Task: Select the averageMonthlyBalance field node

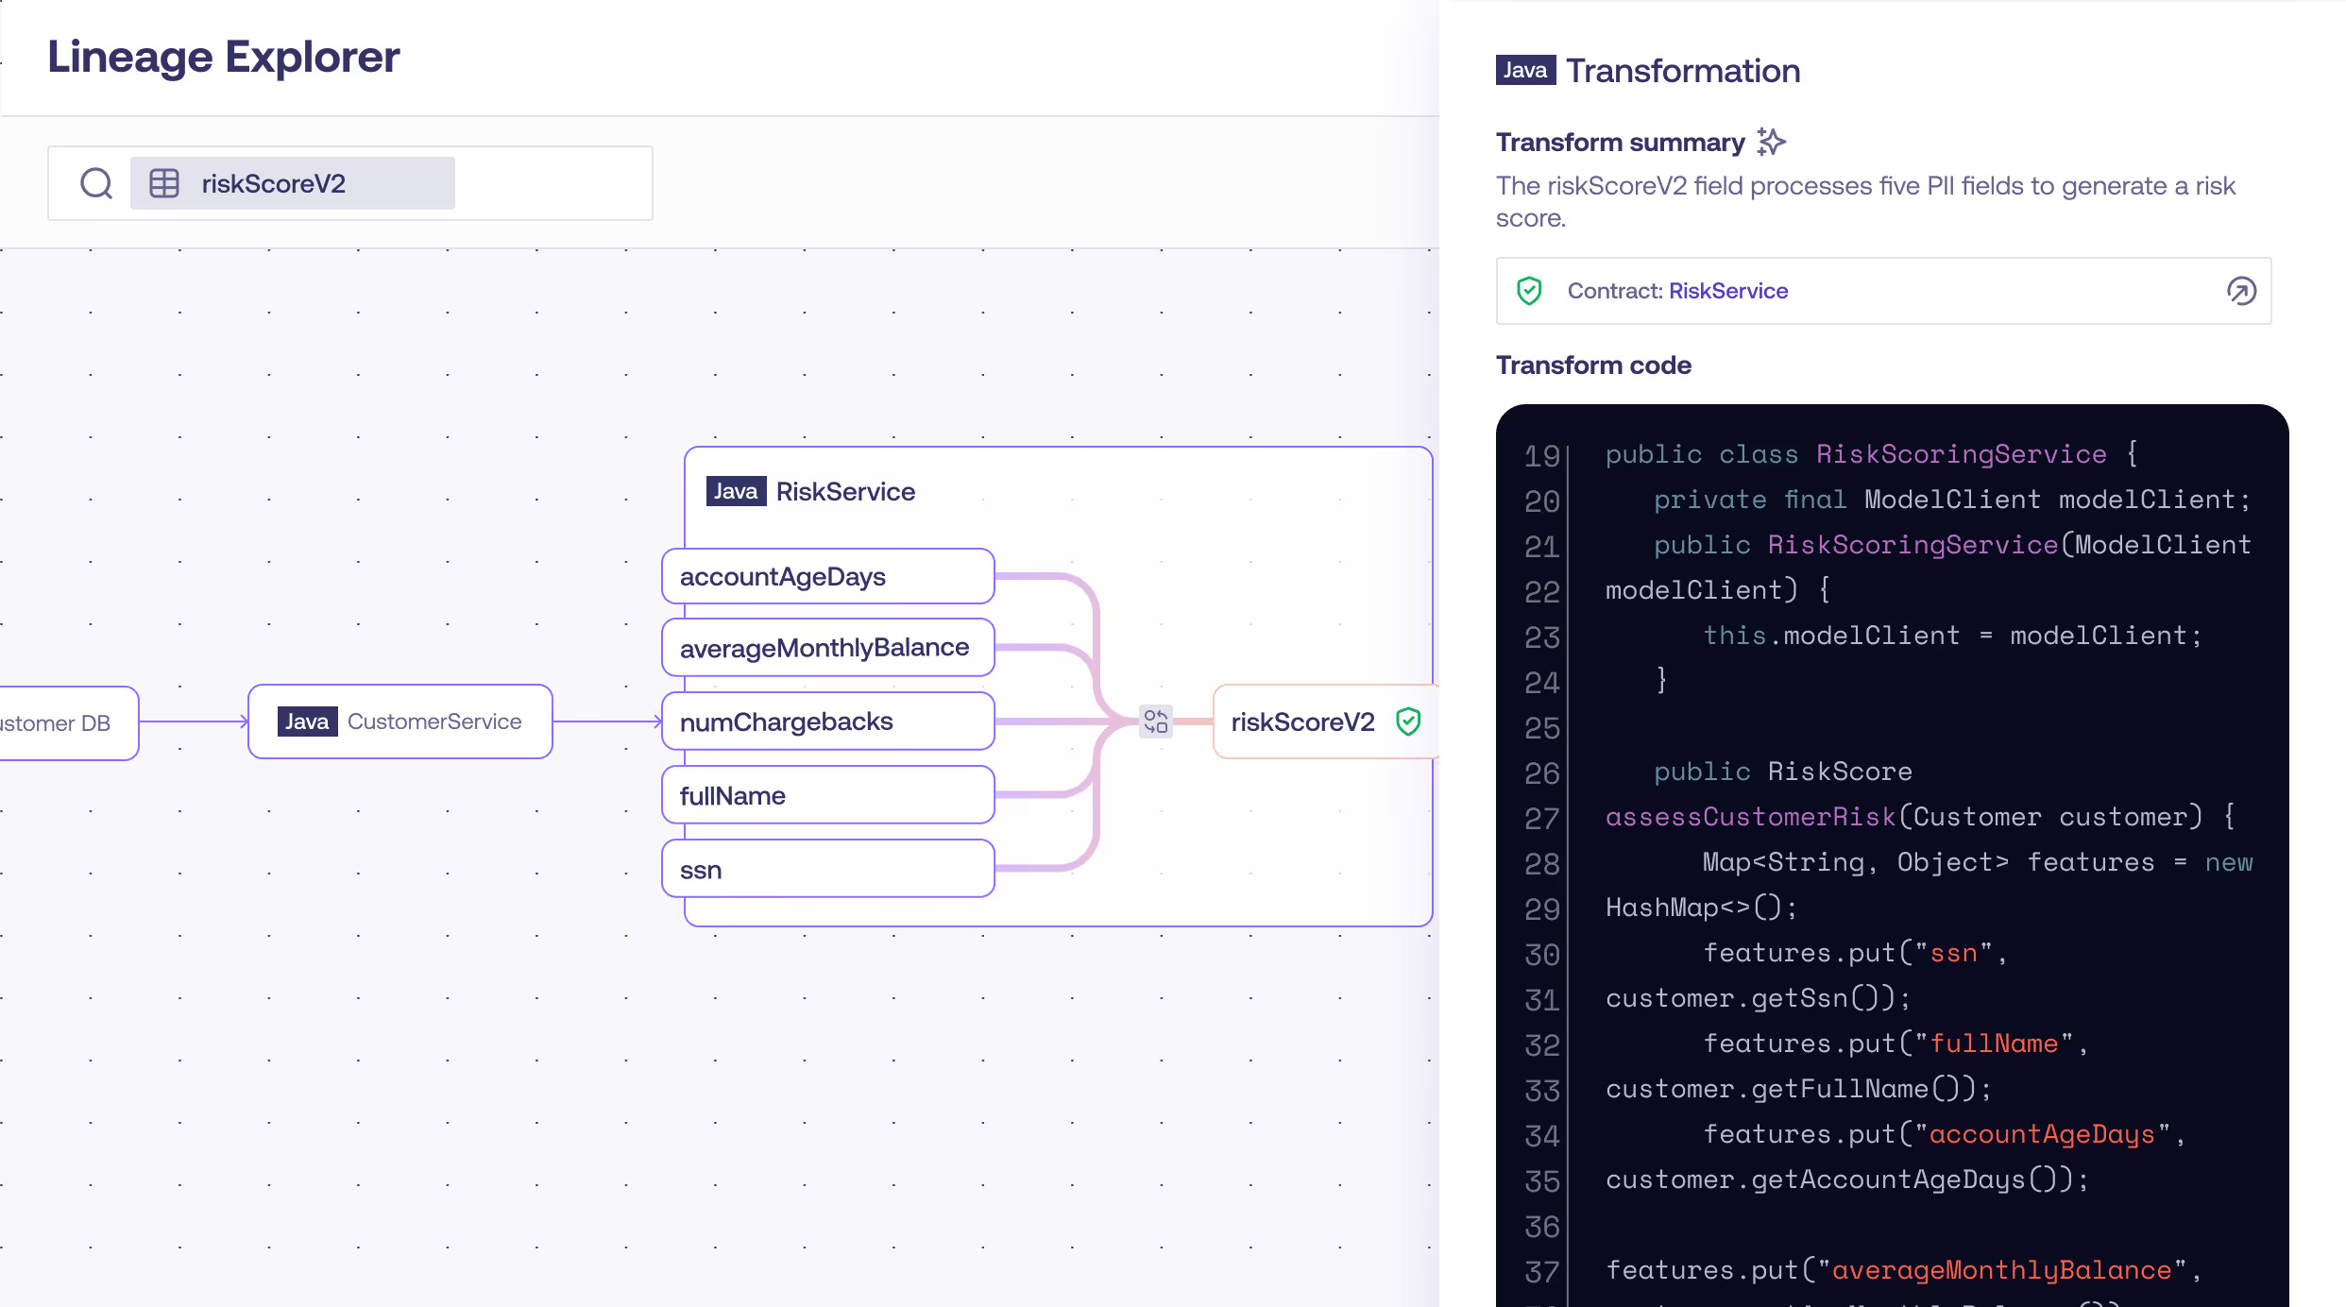Action: point(828,648)
